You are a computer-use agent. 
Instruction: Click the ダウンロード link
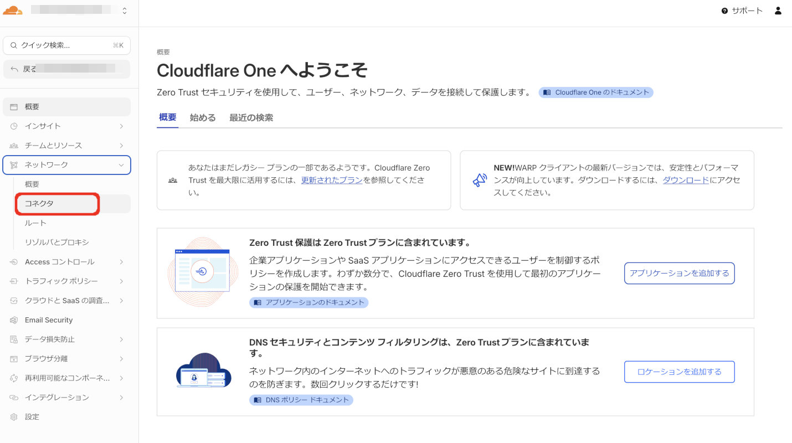pos(686,180)
